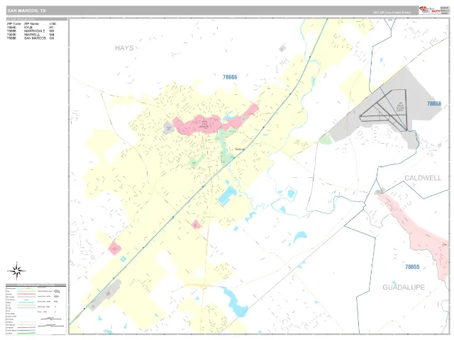Select the KYLE row in the ZIP table
Screen dimensions: 454x340
click(31, 28)
